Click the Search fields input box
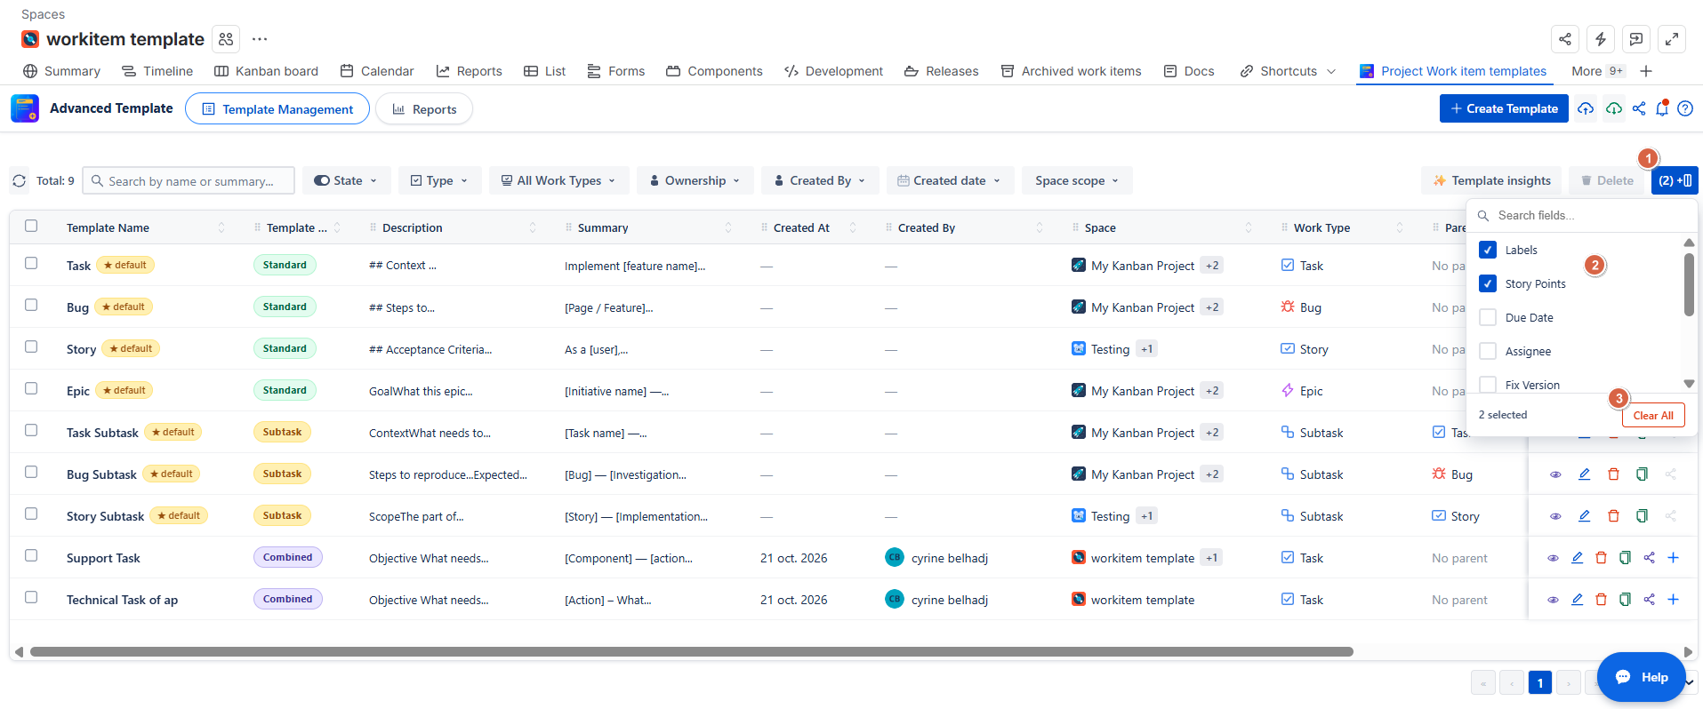1703x709 pixels. [x=1583, y=215]
